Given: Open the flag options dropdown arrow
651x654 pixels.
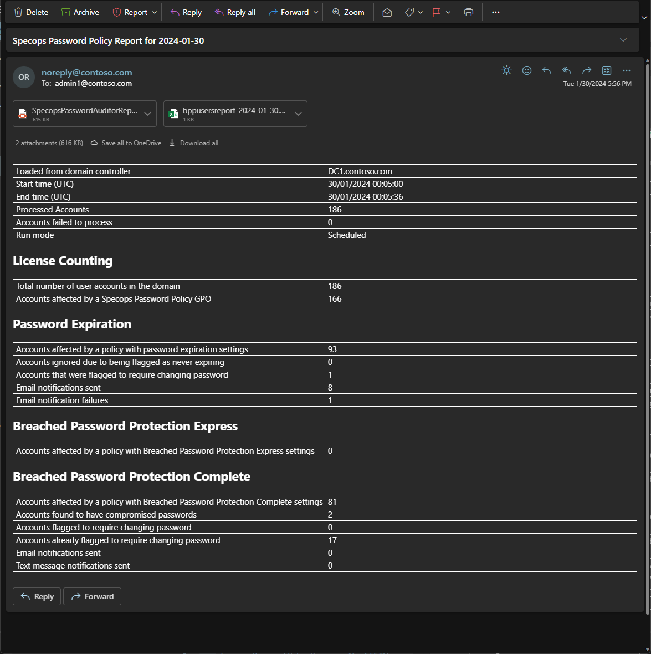Looking at the screenshot, I should [448, 13].
